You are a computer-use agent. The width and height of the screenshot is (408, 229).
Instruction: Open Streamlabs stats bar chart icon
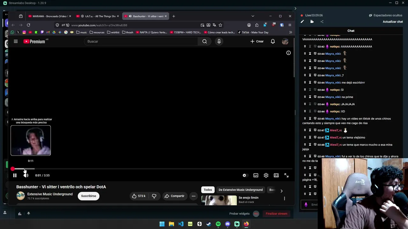click(19, 214)
